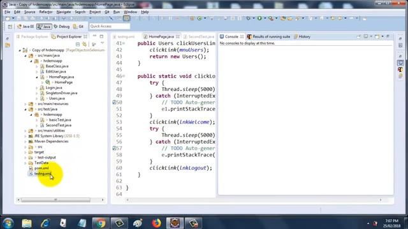Switch to the Git perspective
The image size is (408, 229).
coord(78,27)
